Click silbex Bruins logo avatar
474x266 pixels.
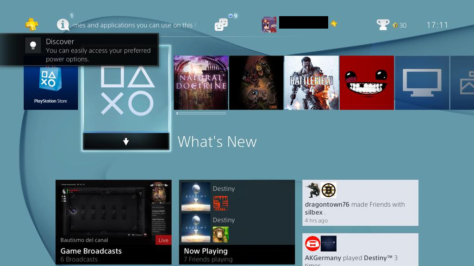point(329,190)
